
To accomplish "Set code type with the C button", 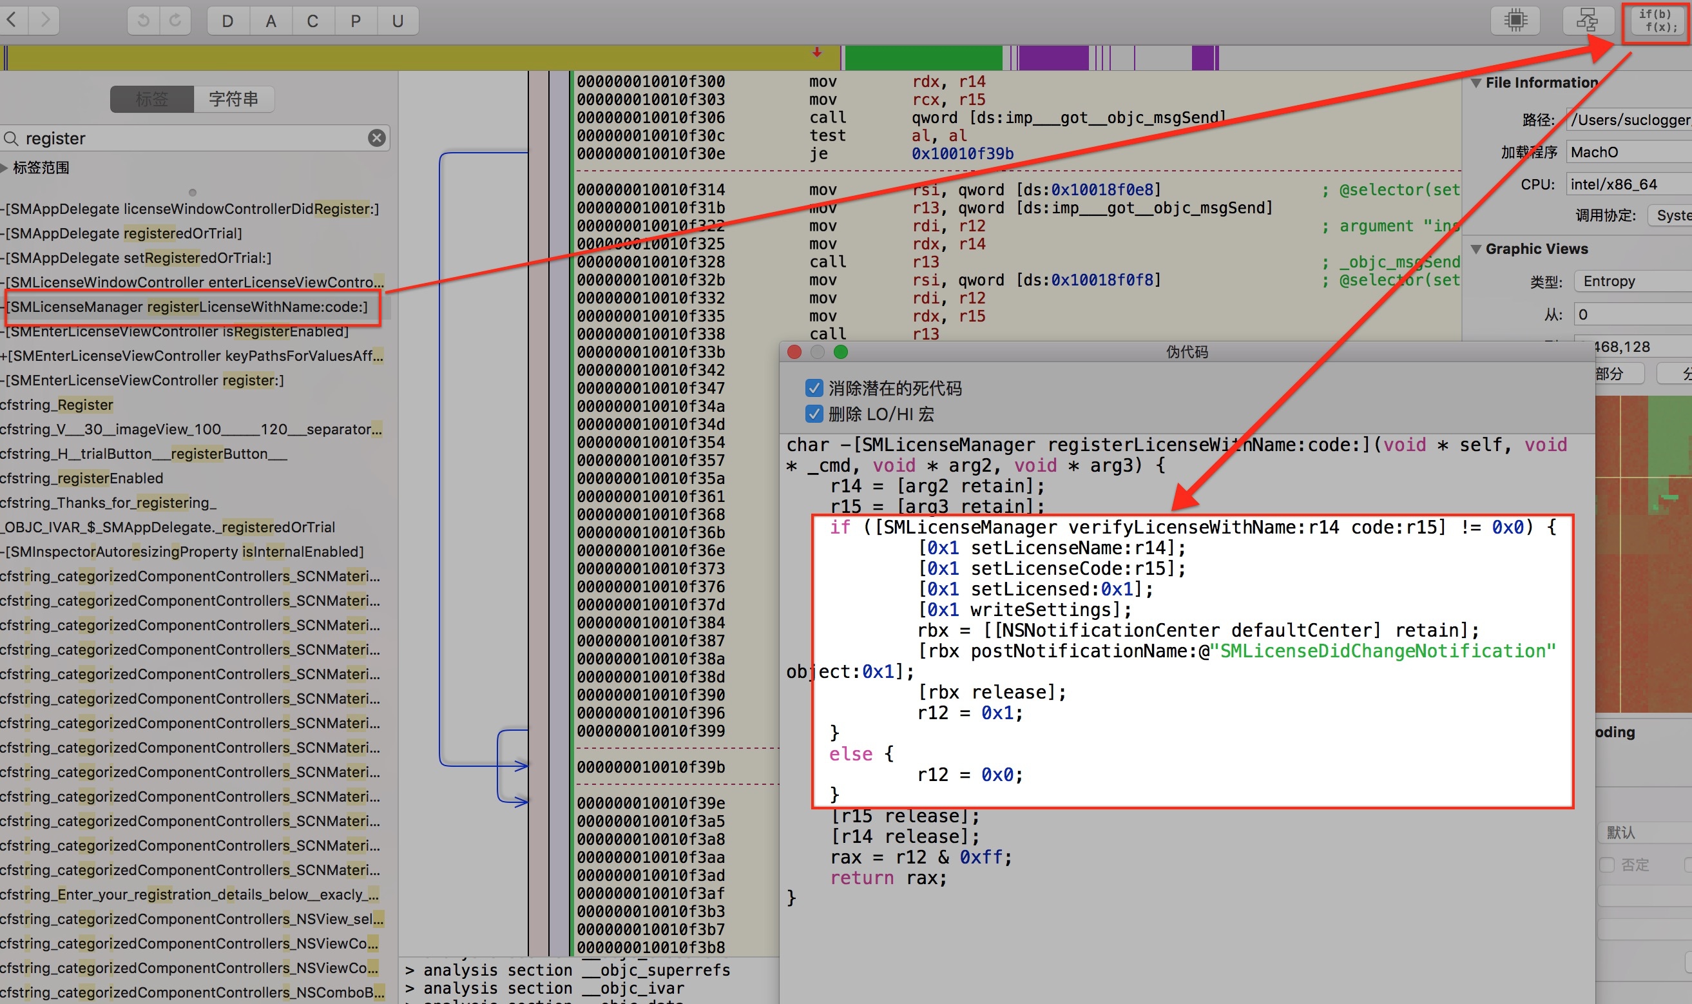I will (312, 21).
